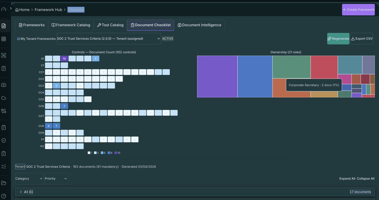
Task: Click the 17 documents count
Action: pyautogui.click(x=360, y=192)
